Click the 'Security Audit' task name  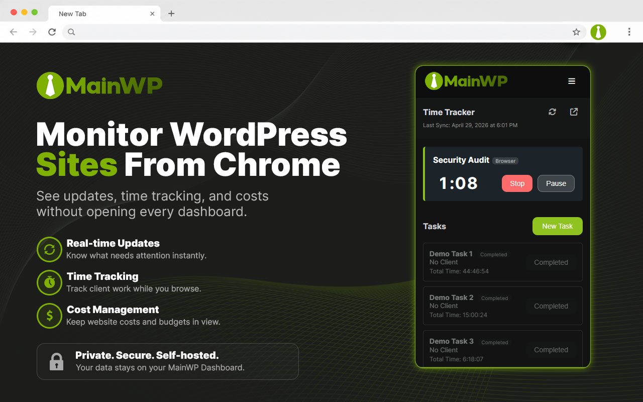pos(461,160)
